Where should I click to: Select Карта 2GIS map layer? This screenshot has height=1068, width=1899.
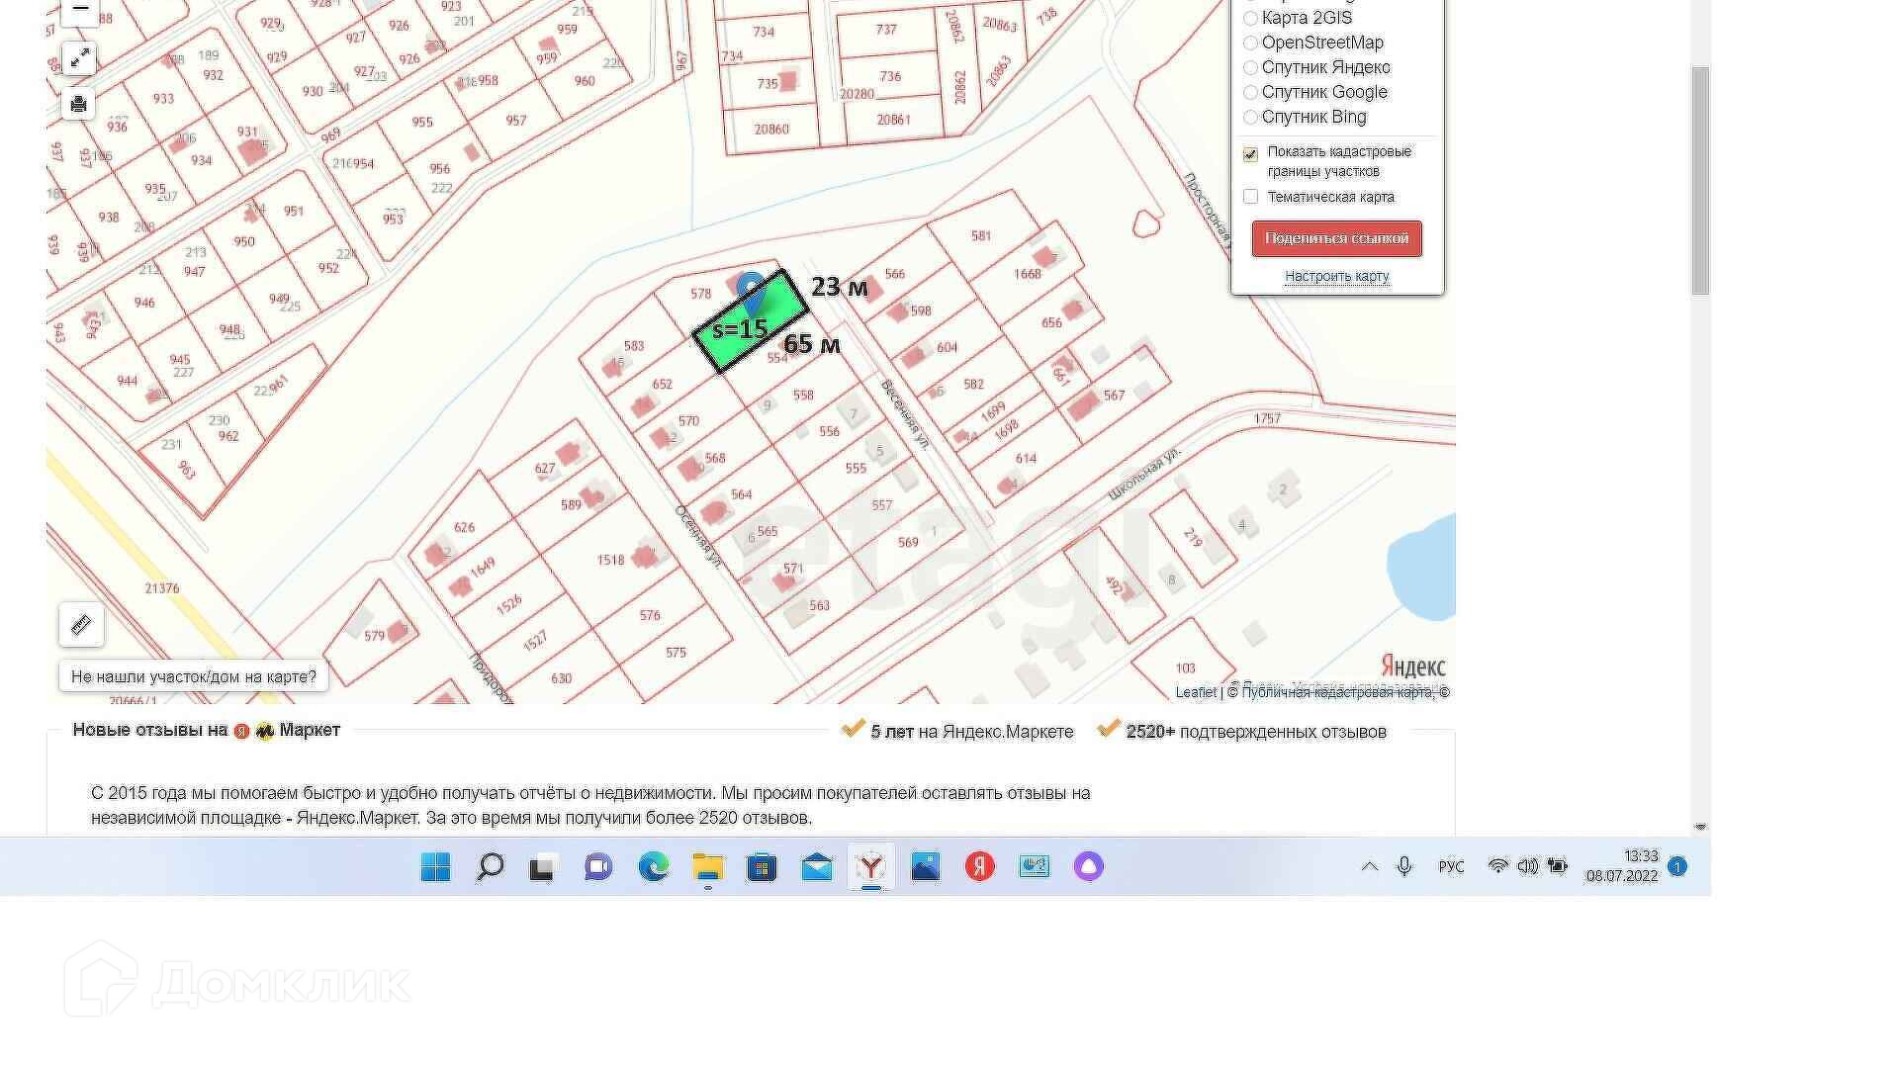1251,18
